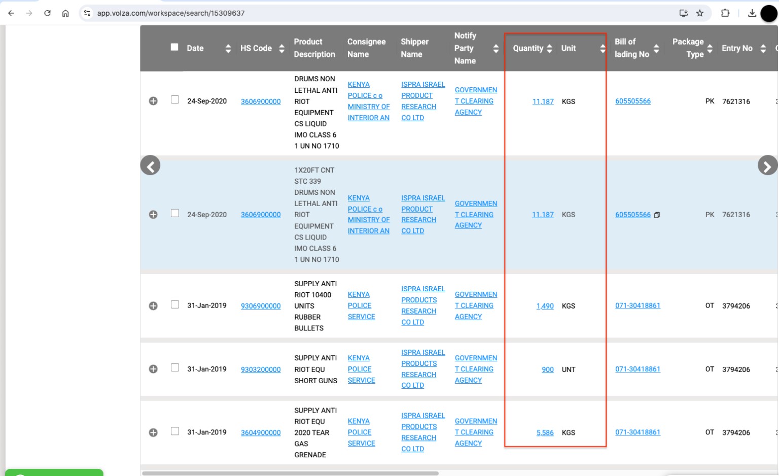The width and height of the screenshot is (779, 476).
Task: Open quantity 900 link
Action: tap(548, 369)
